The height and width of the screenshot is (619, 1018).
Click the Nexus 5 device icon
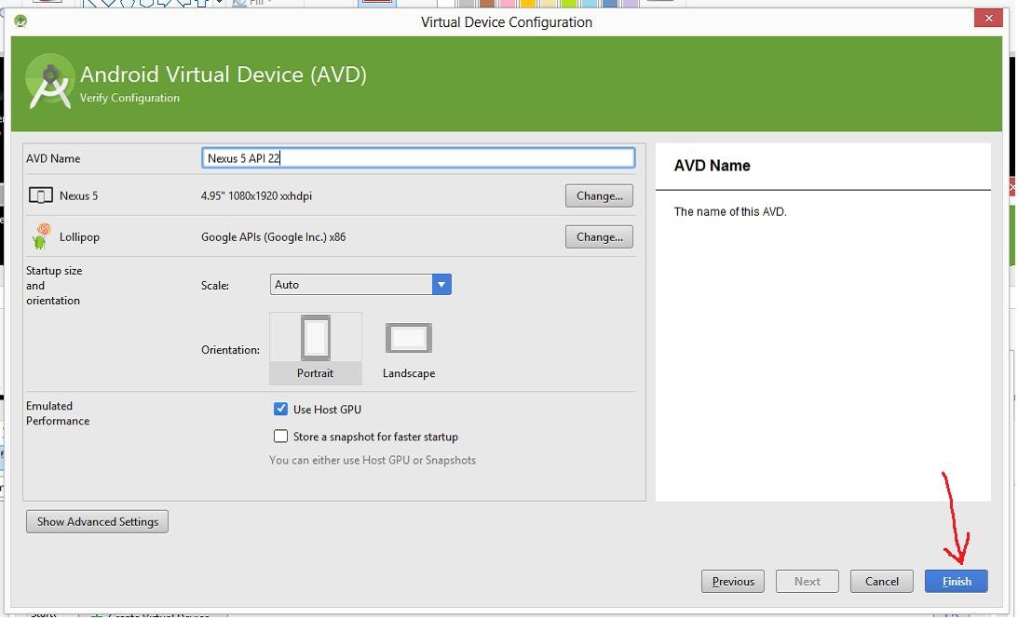(x=40, y=195)
